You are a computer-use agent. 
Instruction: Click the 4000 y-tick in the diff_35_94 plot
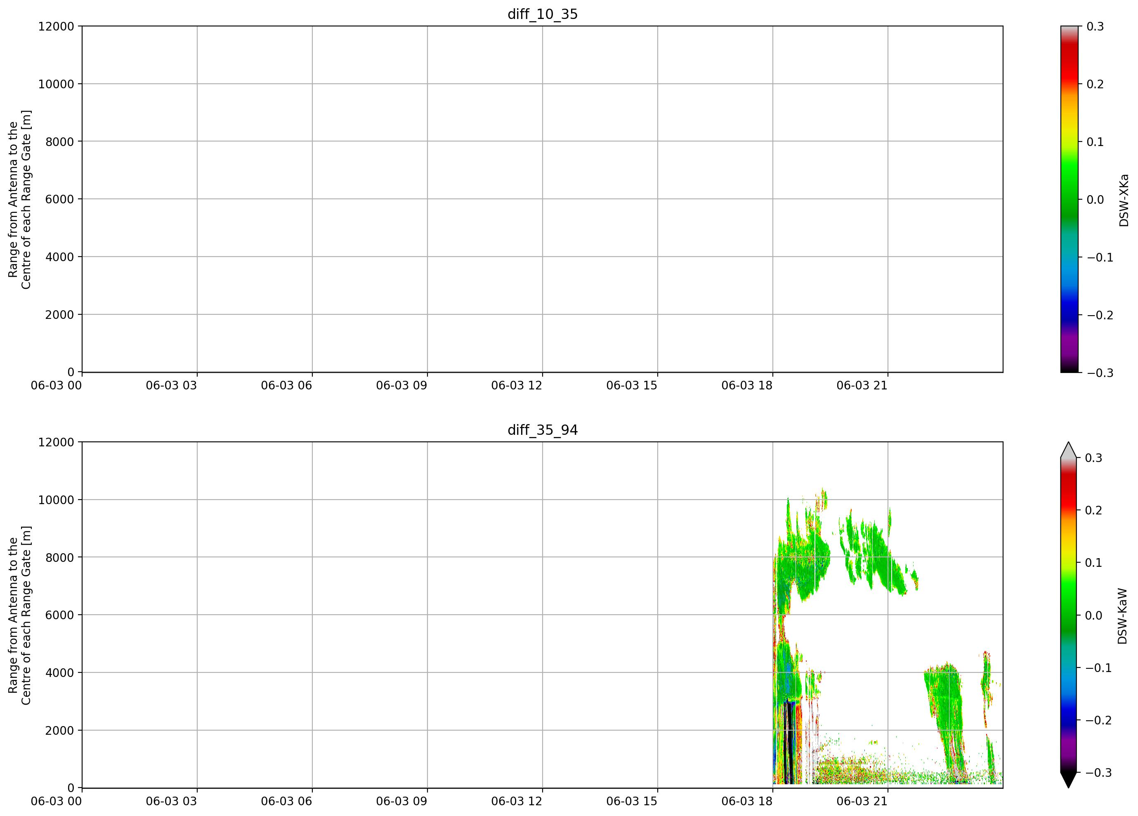coord(60,673)
